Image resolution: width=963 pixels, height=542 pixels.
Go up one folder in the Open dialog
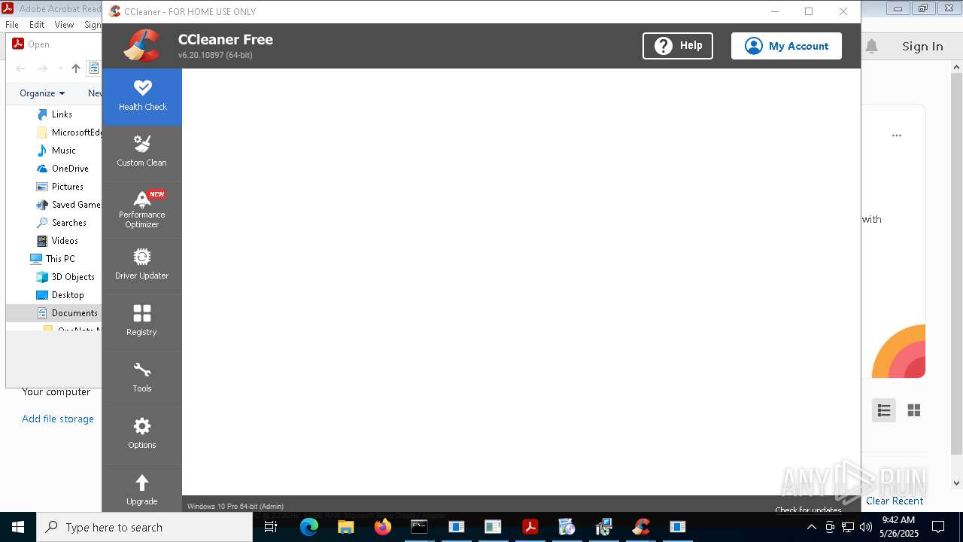(75, 69)
